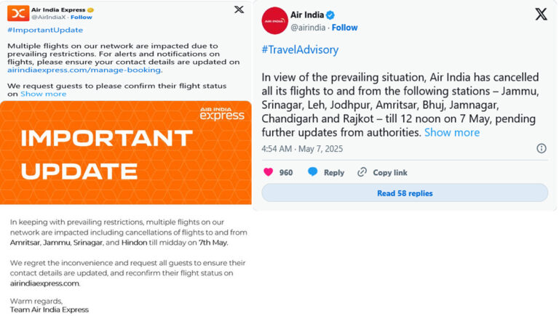Click the Reply speech bubble icon
559x316 pixels.
pos(312,172)
